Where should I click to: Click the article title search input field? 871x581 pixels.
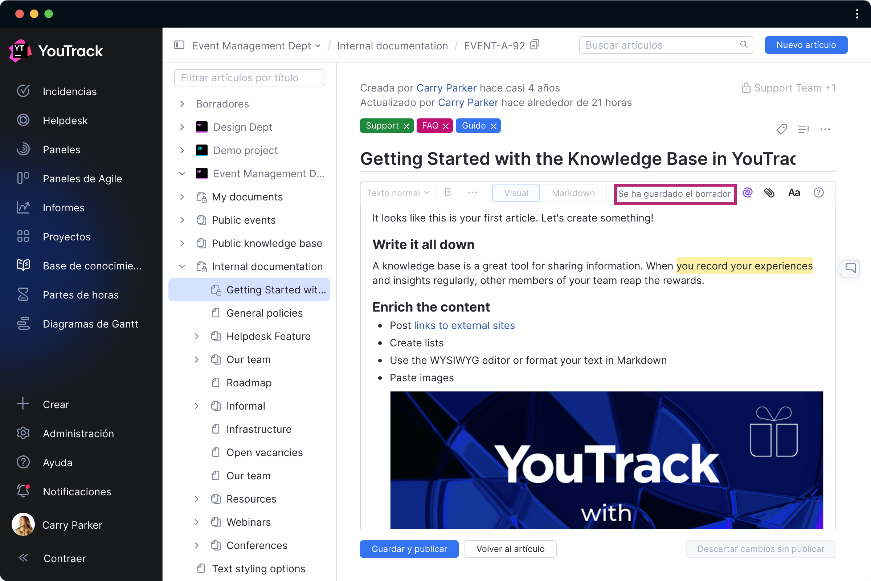(249, 78)
